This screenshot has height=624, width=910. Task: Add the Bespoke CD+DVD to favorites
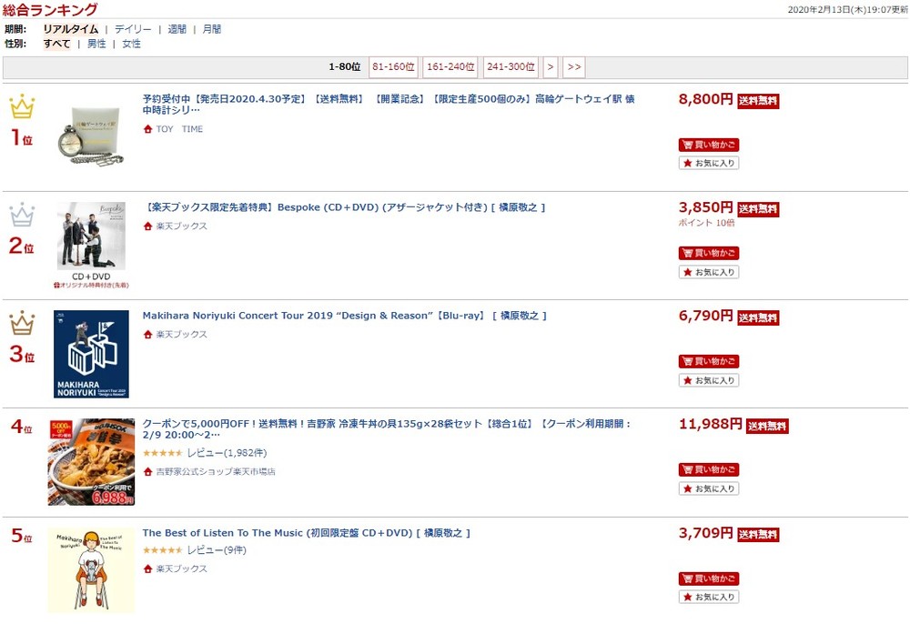click(709, 272)
